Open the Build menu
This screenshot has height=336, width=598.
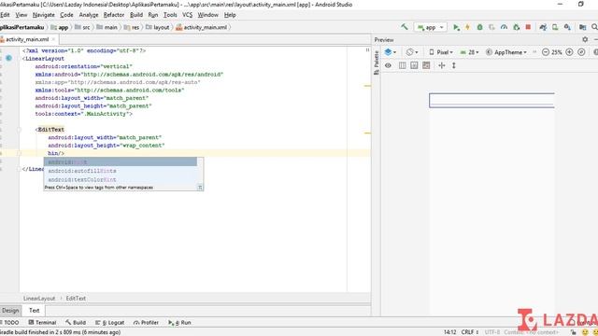click(x=136, y=15)
